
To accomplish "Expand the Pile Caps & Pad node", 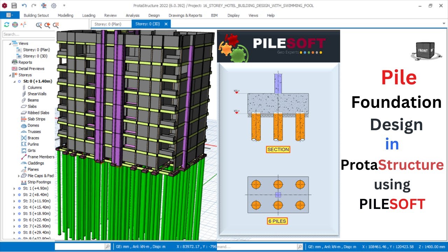I will pos(19,176).
